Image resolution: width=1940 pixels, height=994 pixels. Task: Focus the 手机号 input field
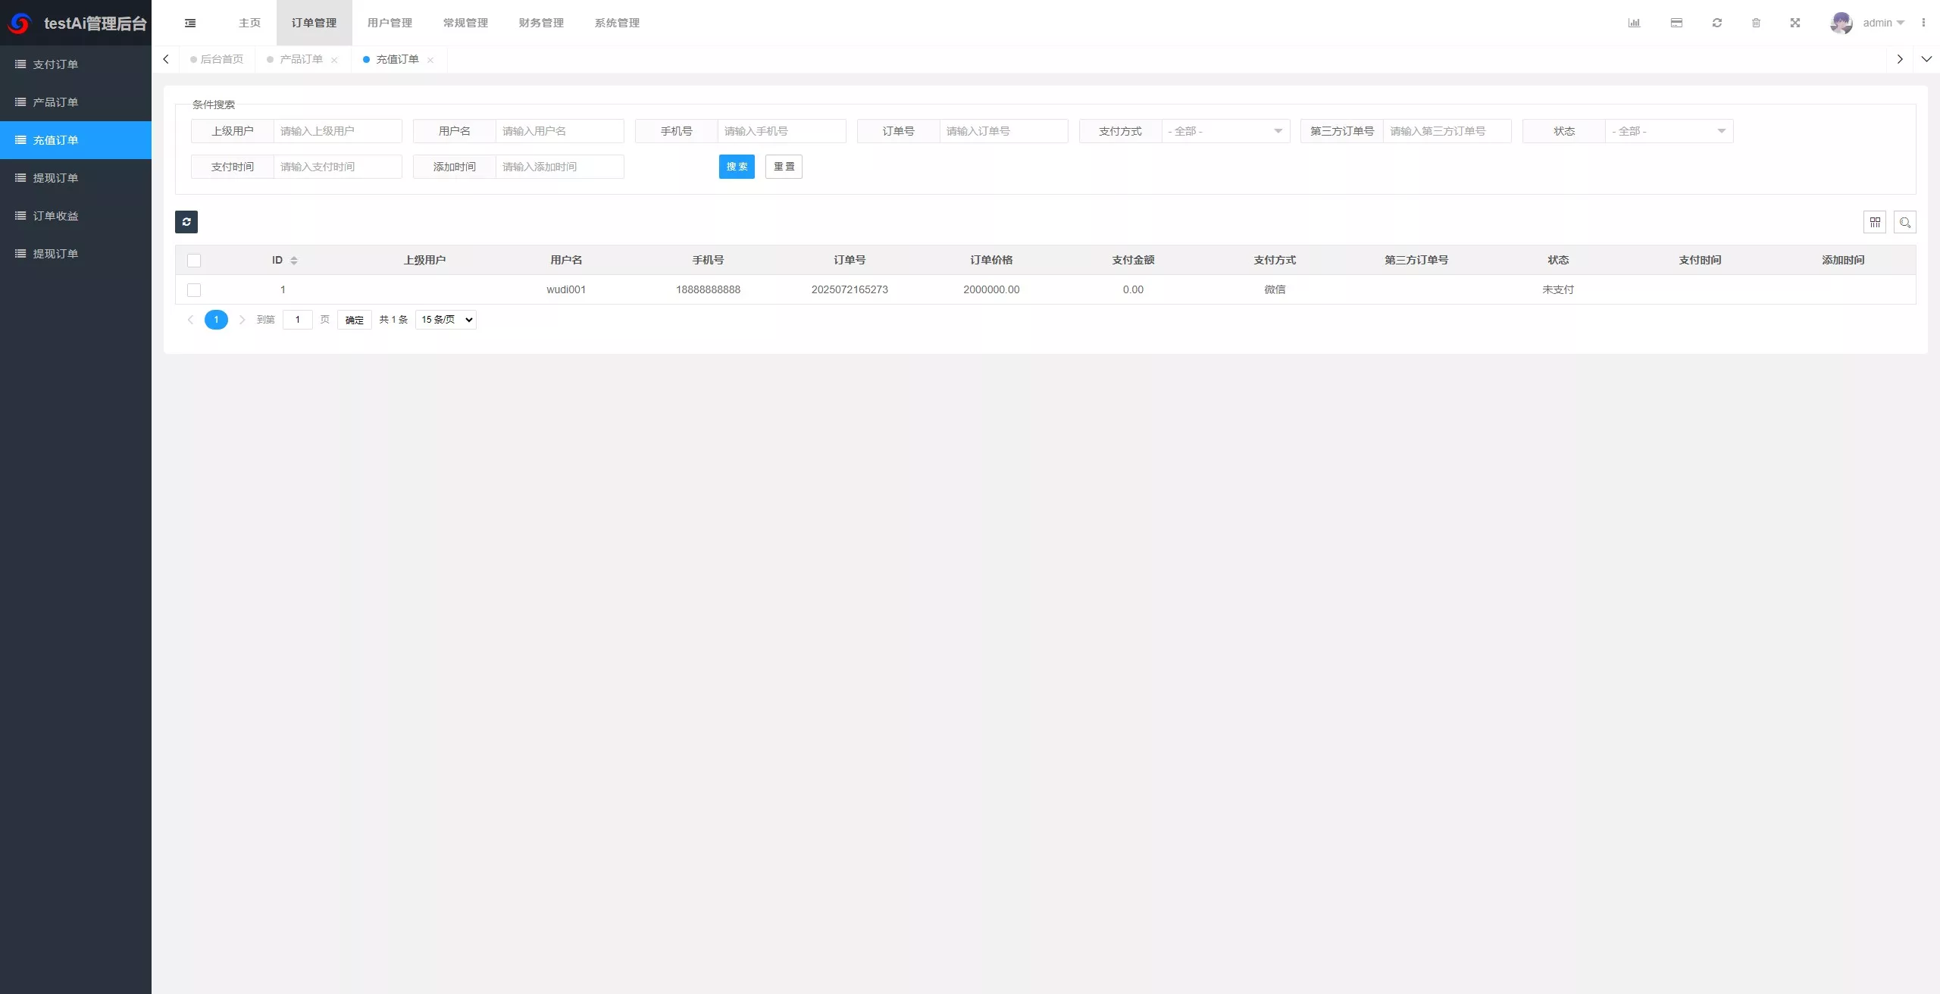(x=781, y=131)
